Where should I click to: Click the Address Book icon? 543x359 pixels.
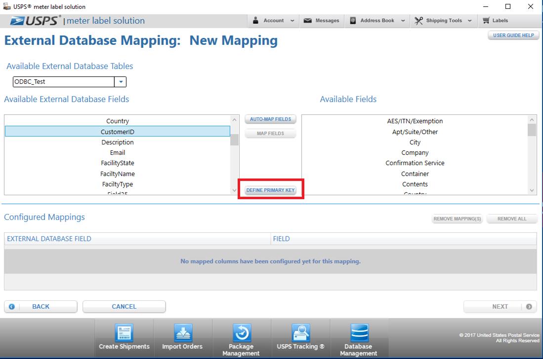pyautogui.click(x=353, y=21)
